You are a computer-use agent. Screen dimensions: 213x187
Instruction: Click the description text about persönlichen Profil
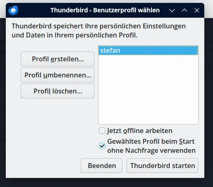pyautogui.click(x=98, y=30)
